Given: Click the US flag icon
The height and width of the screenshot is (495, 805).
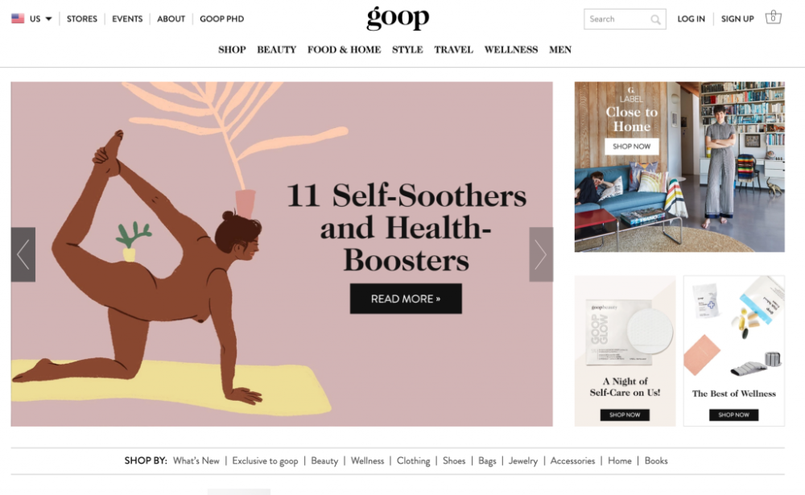Looking at the screenshot, I should click(18, 19).
